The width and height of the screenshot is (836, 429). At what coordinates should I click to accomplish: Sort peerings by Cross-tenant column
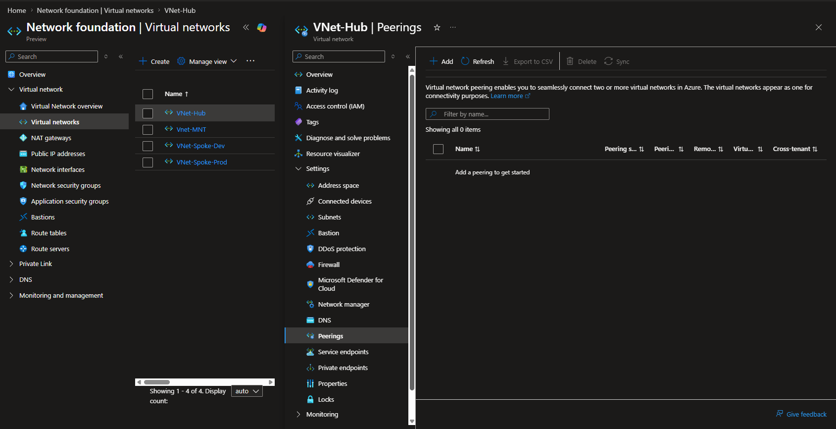click(795, 149)
